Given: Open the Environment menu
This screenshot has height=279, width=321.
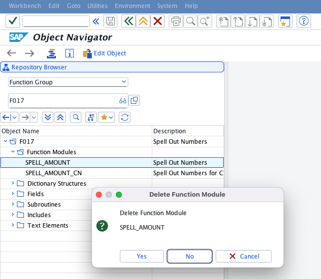Looking at the screenshot, I should pyautogui.click(x=132, y=5).
